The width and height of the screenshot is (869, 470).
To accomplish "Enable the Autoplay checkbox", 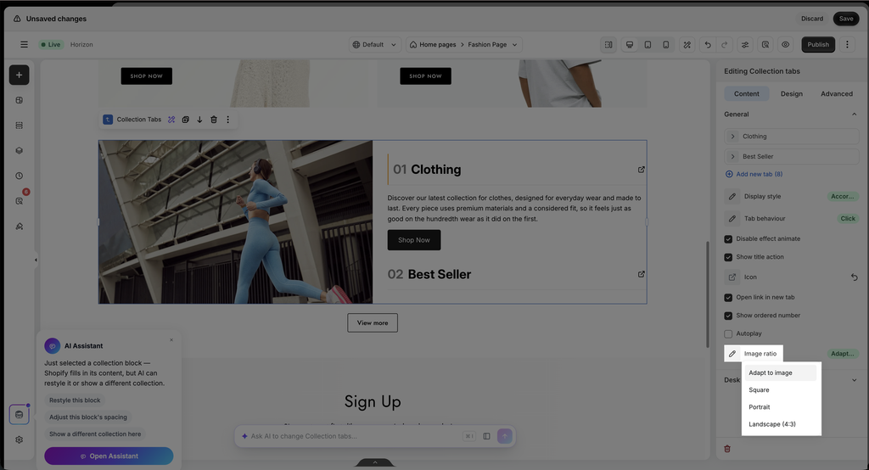I will 728,333.
